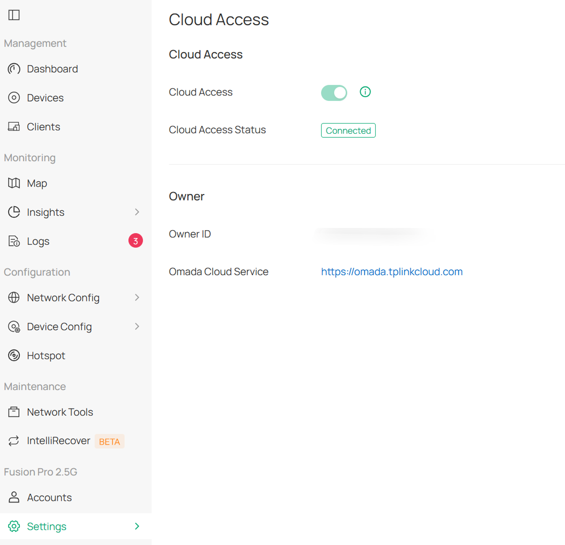Click the Network Tools box icon

click(x=14, y=412)
